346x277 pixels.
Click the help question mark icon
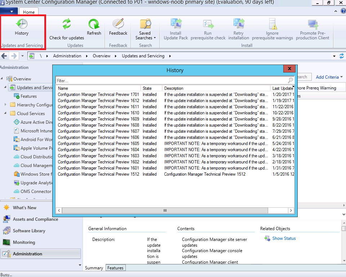pos(343,11)
